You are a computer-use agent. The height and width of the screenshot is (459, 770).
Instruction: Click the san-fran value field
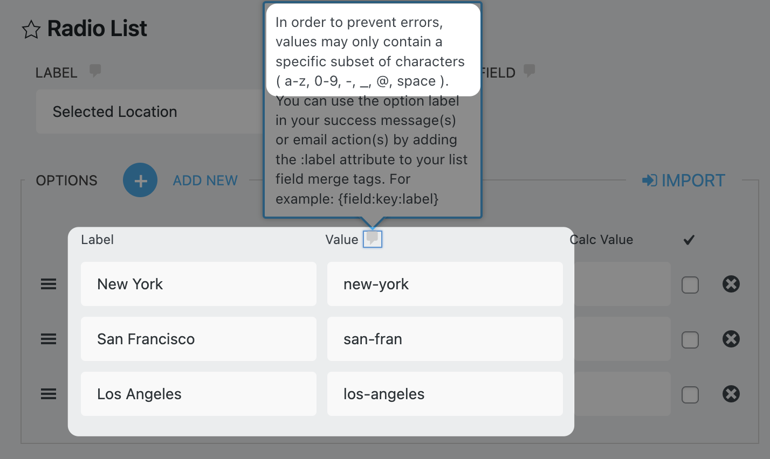click(x=444, y=339)
